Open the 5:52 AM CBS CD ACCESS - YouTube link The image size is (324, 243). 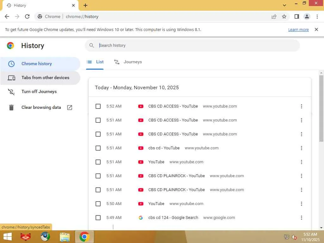pos(173,106)
